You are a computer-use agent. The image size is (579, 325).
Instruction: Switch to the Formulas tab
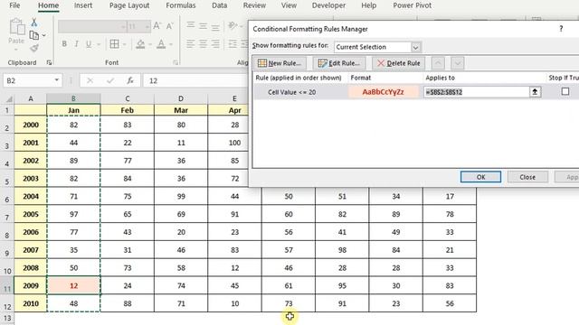coord(181,5)
